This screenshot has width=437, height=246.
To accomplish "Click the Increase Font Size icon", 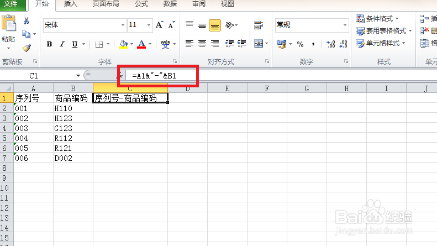I will 160,25.
